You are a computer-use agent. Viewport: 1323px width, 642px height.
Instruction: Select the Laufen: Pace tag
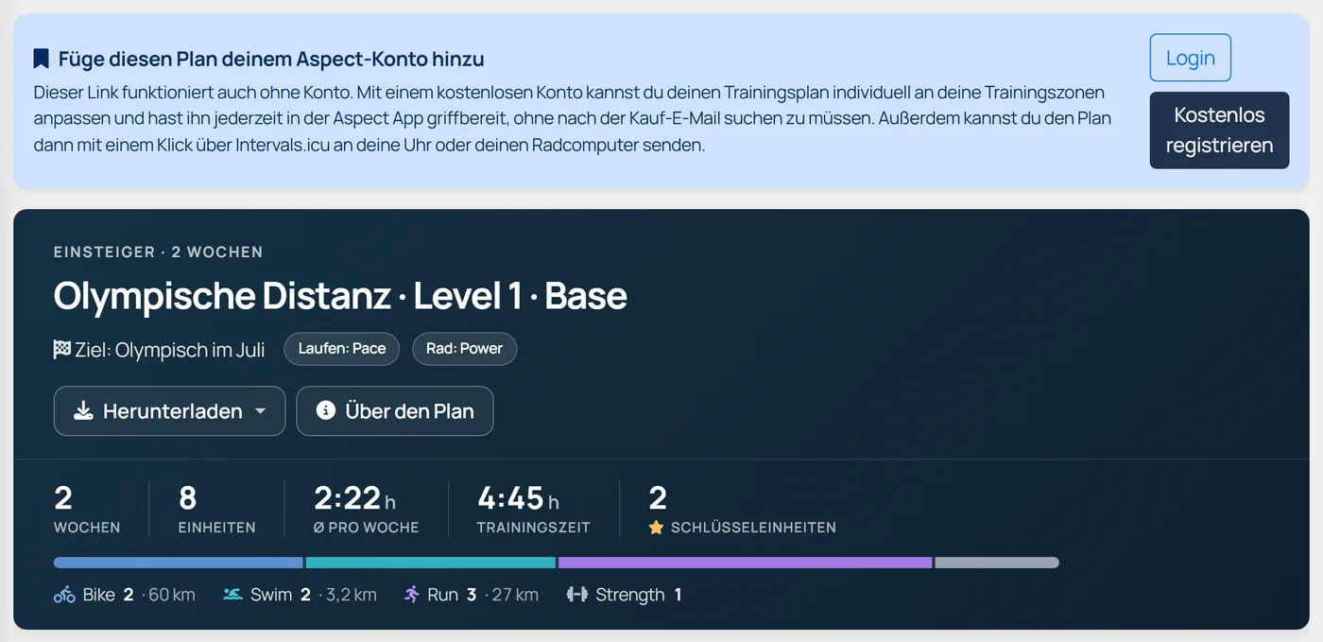(342, 349)
